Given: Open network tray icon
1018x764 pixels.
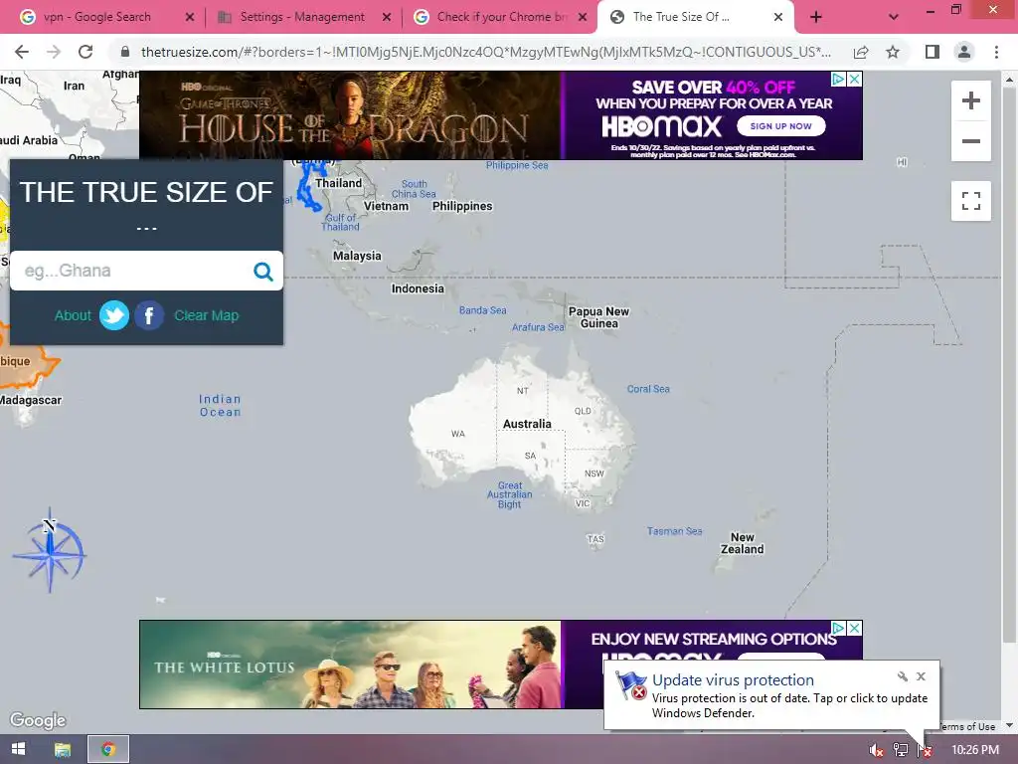Looking at the screenshot, I should pyautogui.click(x=901, y=750).
